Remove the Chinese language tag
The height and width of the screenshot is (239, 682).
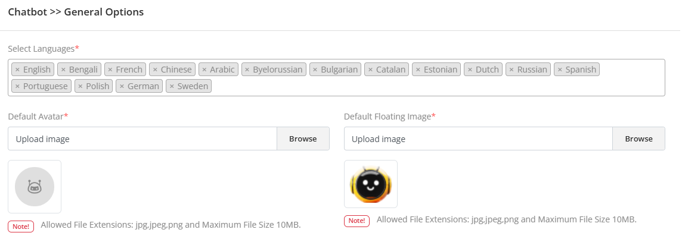(155, 70)
